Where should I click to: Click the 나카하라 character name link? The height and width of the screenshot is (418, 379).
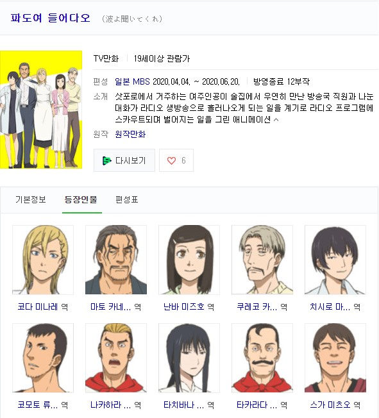(110, 405)
